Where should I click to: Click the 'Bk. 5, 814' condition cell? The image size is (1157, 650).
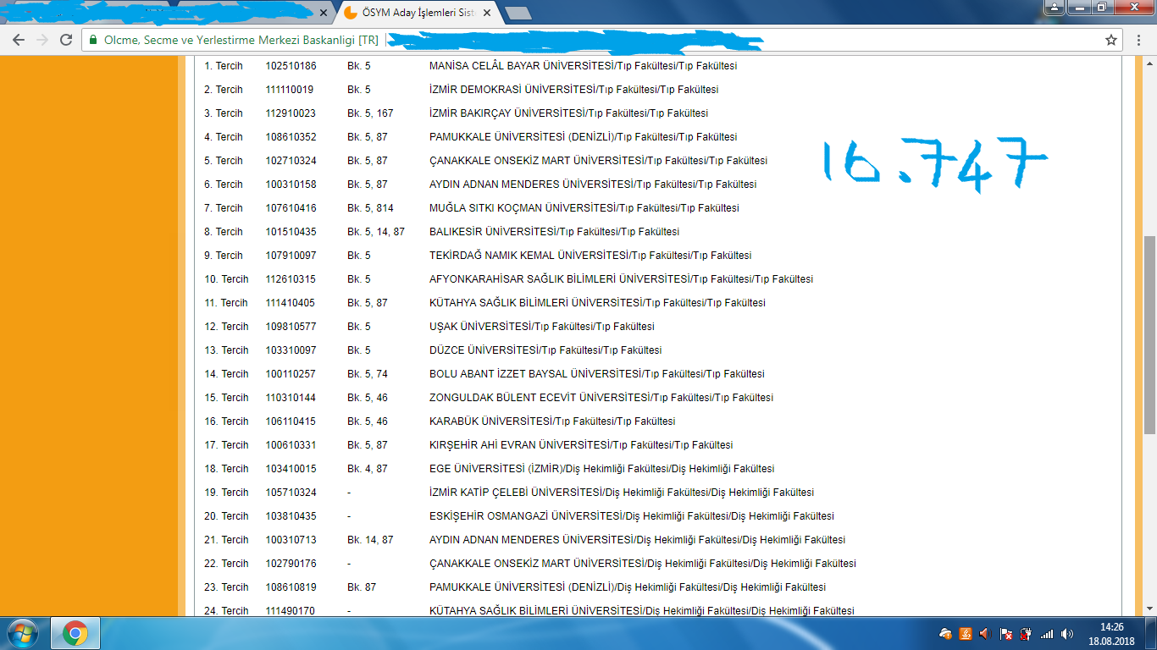point(370,208)
